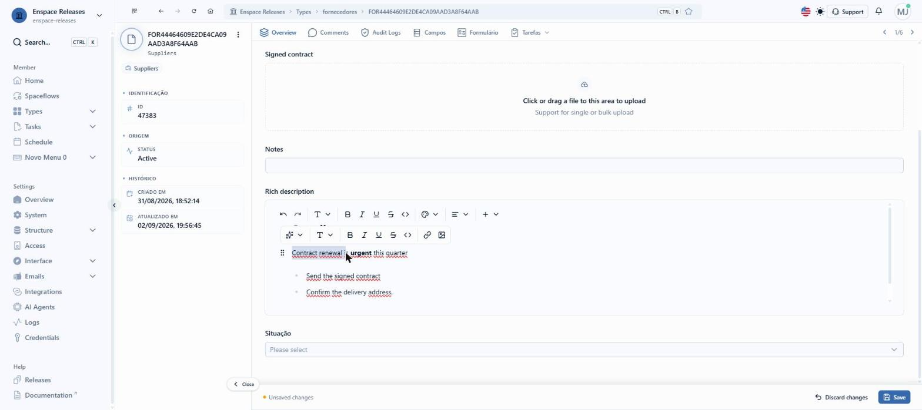Expand the Novo Menu 0 section
Image resolution: width=922 pixels, height=410 pixels.
pyautogui.click(x=92, y=157)
